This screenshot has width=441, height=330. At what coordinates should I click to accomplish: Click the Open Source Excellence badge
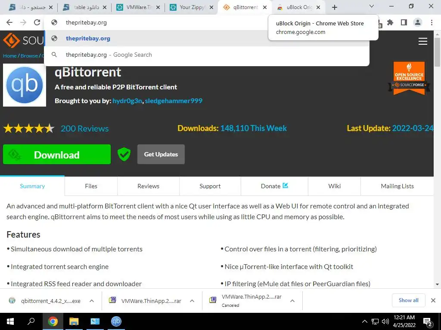[409, 78]
